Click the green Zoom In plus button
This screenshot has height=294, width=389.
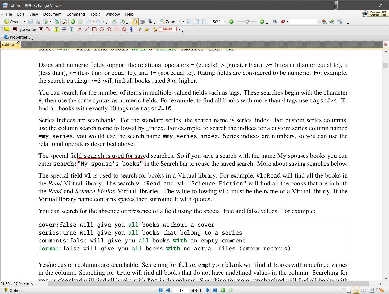[262, 22]
